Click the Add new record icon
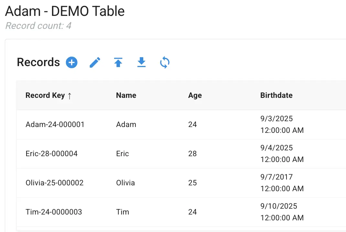Viewport: 346px width, 232px height. (x=71, y=62)
